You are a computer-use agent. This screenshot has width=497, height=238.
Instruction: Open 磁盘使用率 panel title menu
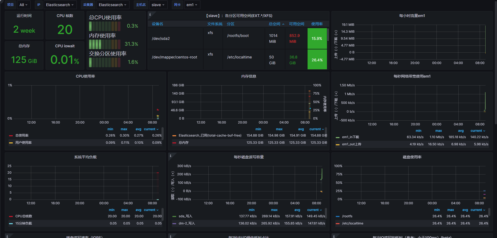[412, 157]
